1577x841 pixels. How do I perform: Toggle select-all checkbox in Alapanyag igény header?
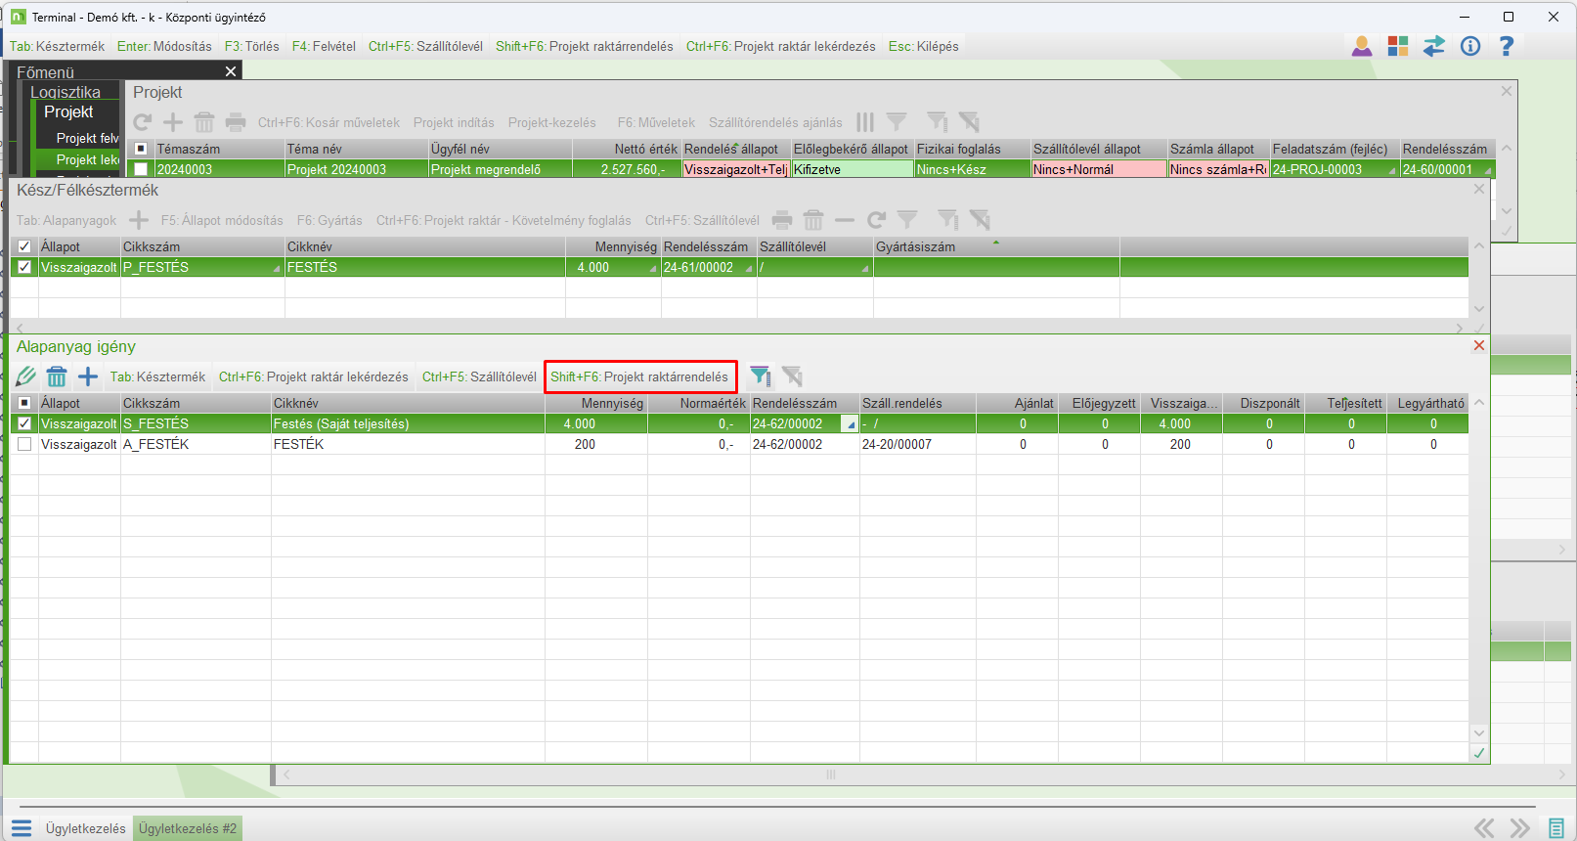point(24,403)
